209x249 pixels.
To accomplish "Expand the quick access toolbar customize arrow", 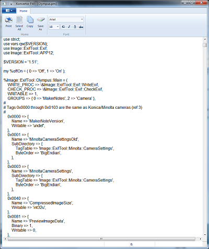I will click(11, 4).
